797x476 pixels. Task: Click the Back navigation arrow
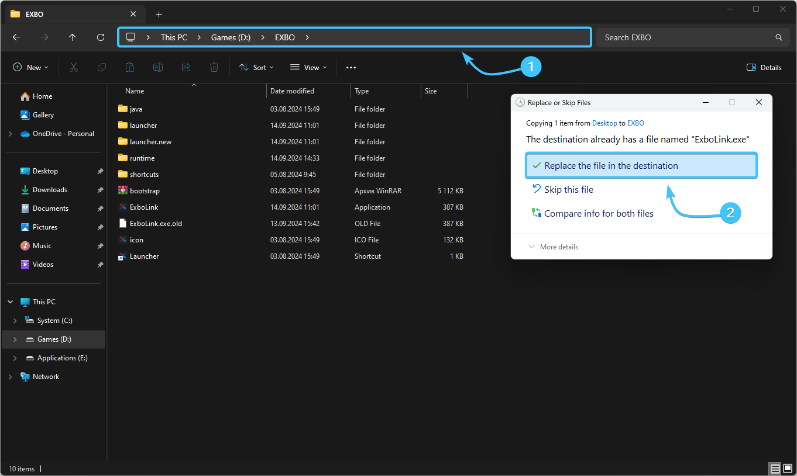click(16, 37)
